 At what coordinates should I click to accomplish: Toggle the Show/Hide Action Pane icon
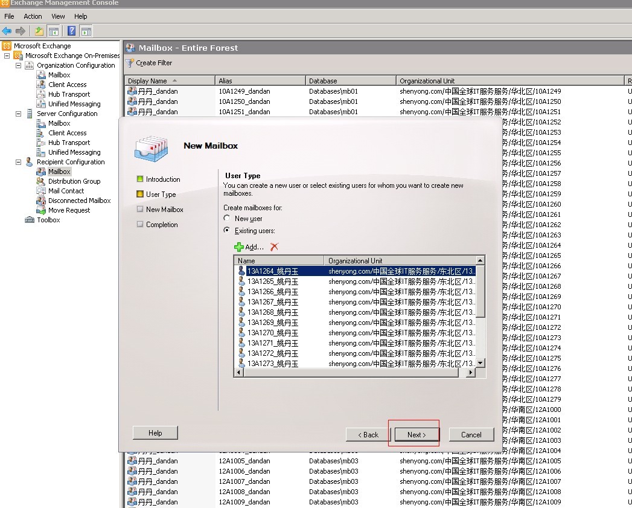tap(86, 31)
